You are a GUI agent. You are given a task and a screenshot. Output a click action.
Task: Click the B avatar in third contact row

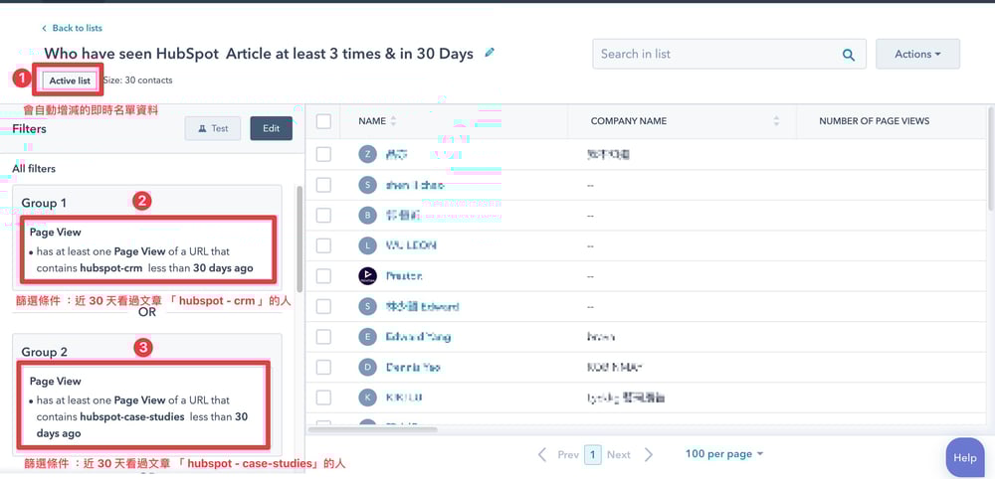(367, 216)
